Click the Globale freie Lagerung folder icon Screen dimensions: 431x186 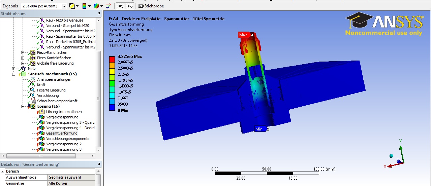(33, 63)
